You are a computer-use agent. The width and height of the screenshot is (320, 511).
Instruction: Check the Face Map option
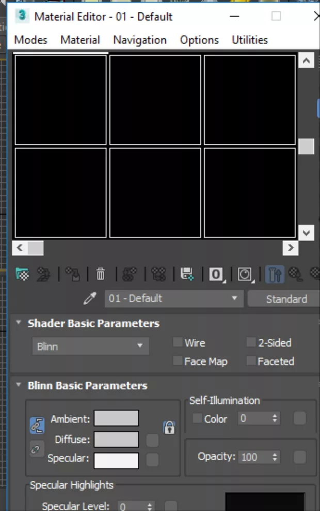(x=178, y=361)
